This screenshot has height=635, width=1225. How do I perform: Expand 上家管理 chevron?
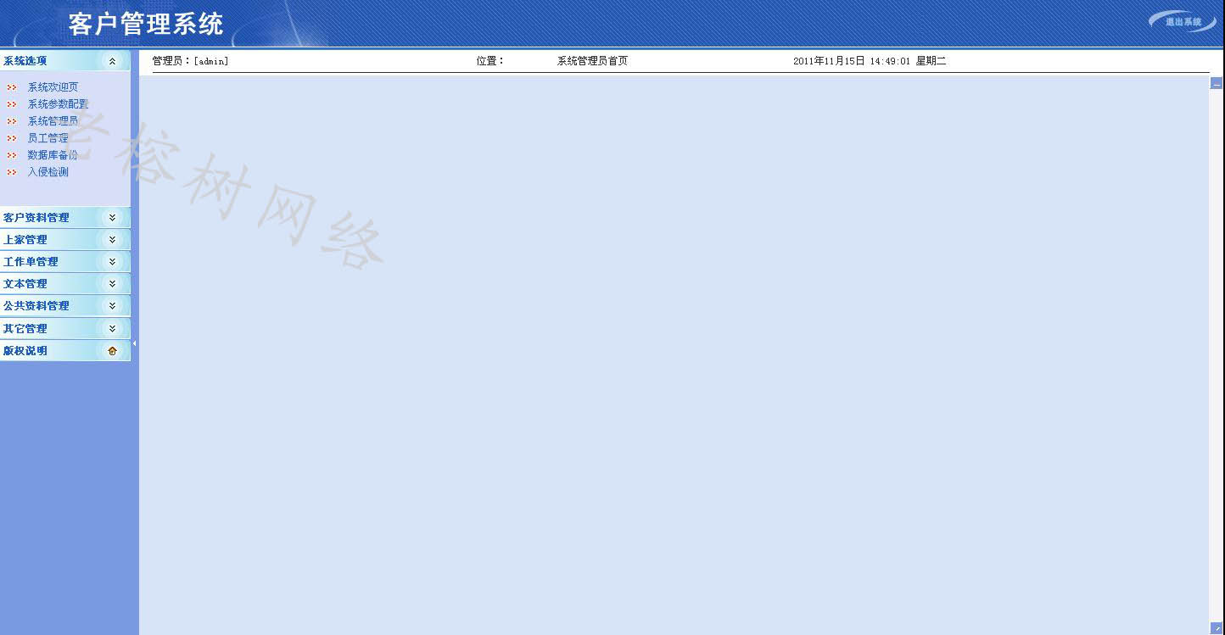click(112, 240)
